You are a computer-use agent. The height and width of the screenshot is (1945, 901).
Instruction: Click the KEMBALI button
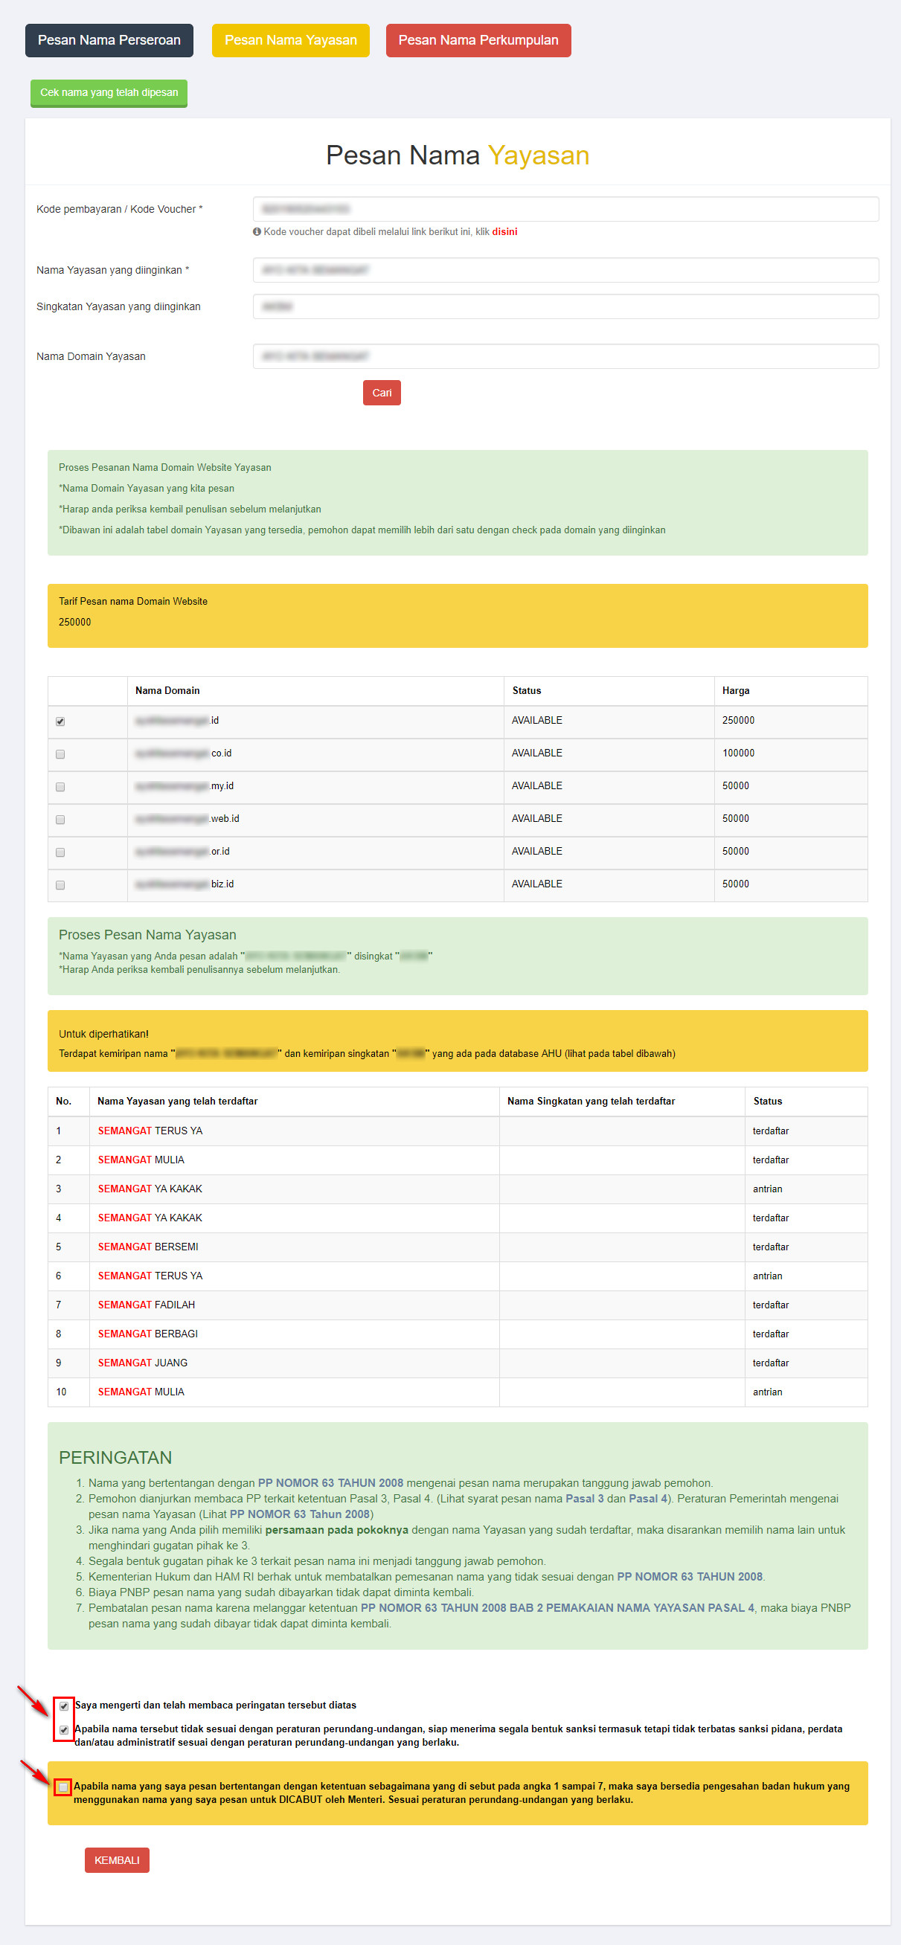(x=117, y=1860)
